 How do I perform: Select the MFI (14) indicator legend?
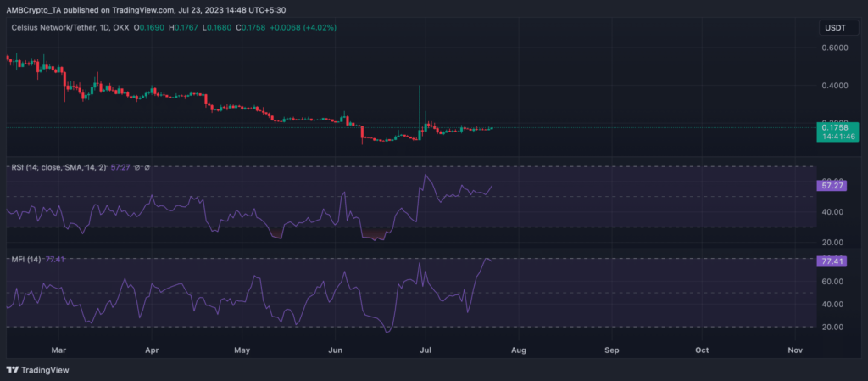(24, 260)
